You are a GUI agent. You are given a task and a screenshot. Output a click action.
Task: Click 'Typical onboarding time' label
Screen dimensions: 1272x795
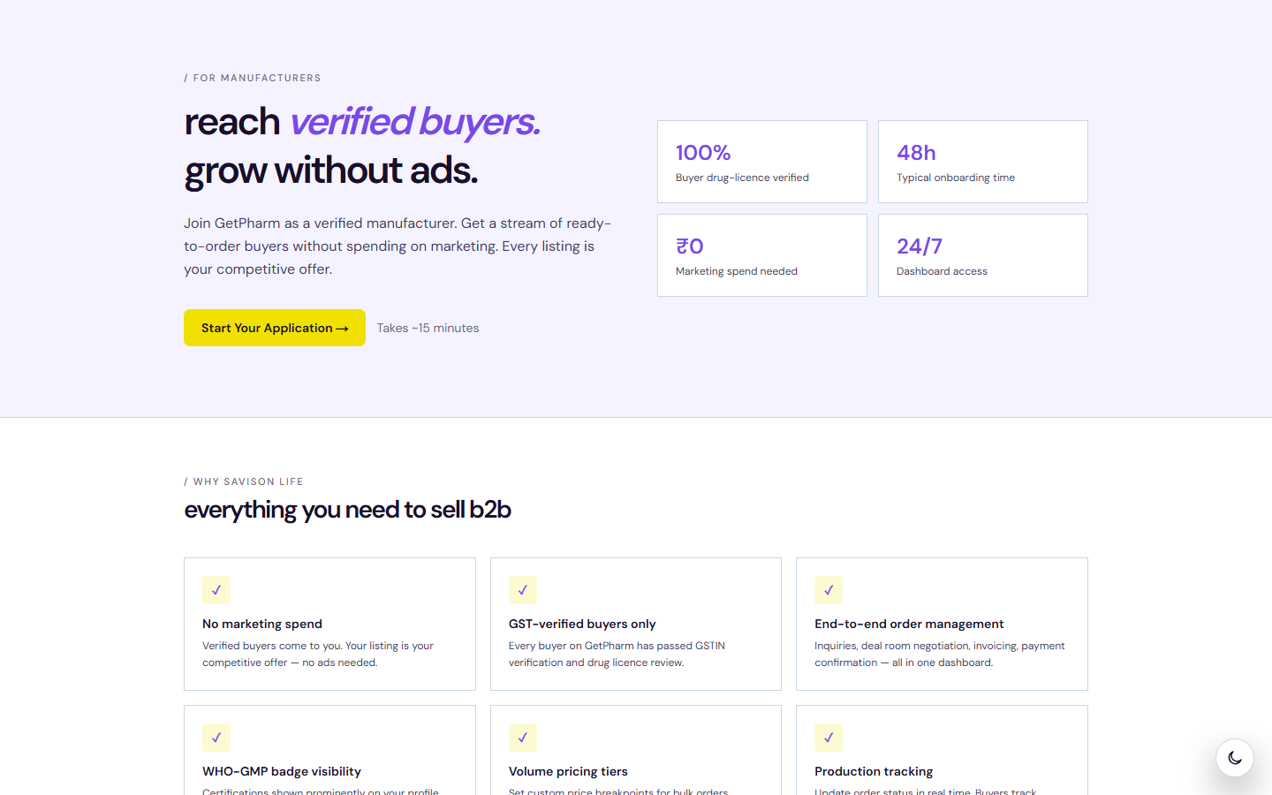[x=956, y=178]
